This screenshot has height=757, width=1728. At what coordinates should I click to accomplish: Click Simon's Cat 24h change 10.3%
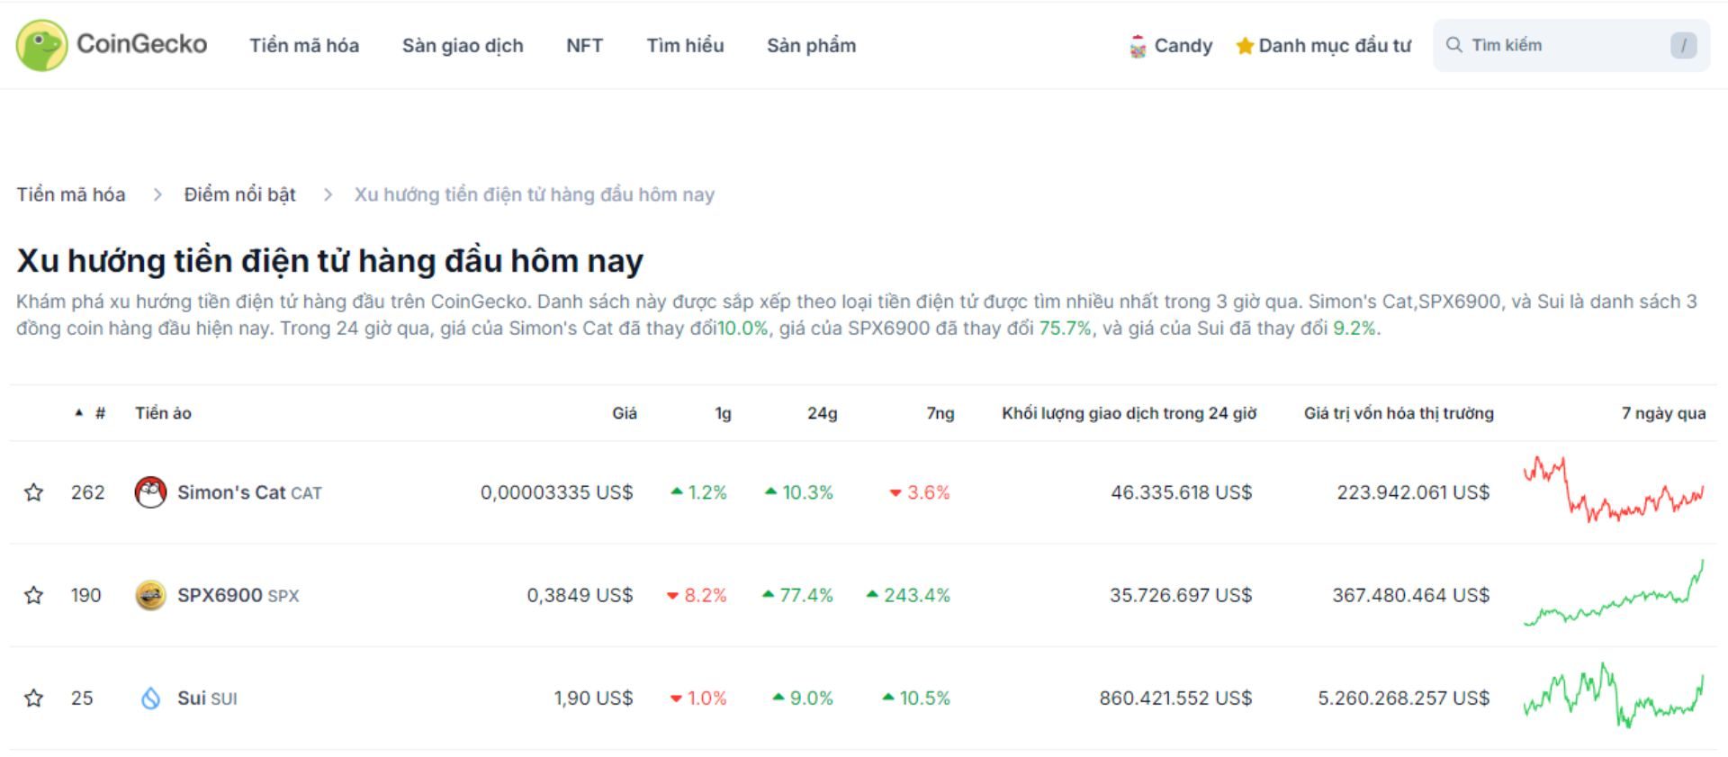799,492
